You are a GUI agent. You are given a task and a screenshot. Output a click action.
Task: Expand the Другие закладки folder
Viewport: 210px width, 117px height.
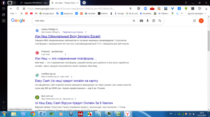tap(197, 13)
